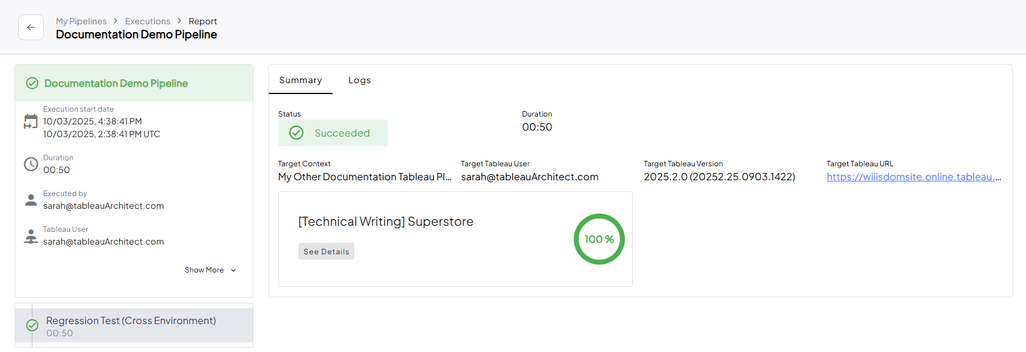The width and height of the screenshot is (1026, 352).
Task: Click check icon on Regression Test step
Action: click(x=32, y=326)
